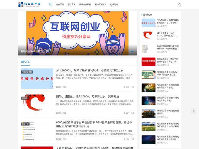Viewport: 199px width, 149px height.
Task: Open sidebar article 月入30000+，视频号最新暴利玩法
Action: coord(168,21)
